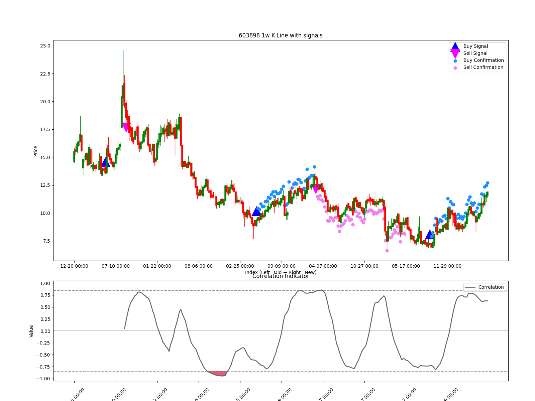Click the '12-20 00:00' date tick label
The image size is (535, 401).
pos(74,266)
